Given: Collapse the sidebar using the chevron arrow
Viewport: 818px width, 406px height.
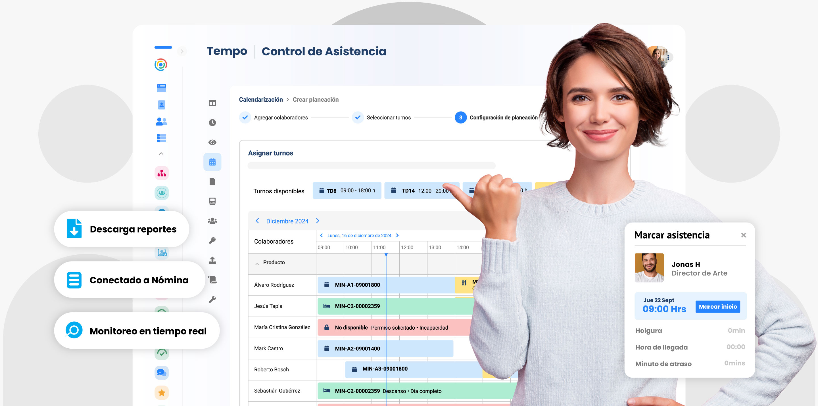Looking at the screenshot, I should (x=182, y=51).
